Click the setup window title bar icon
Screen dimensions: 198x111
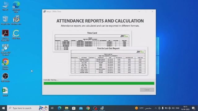click(45, 11)
